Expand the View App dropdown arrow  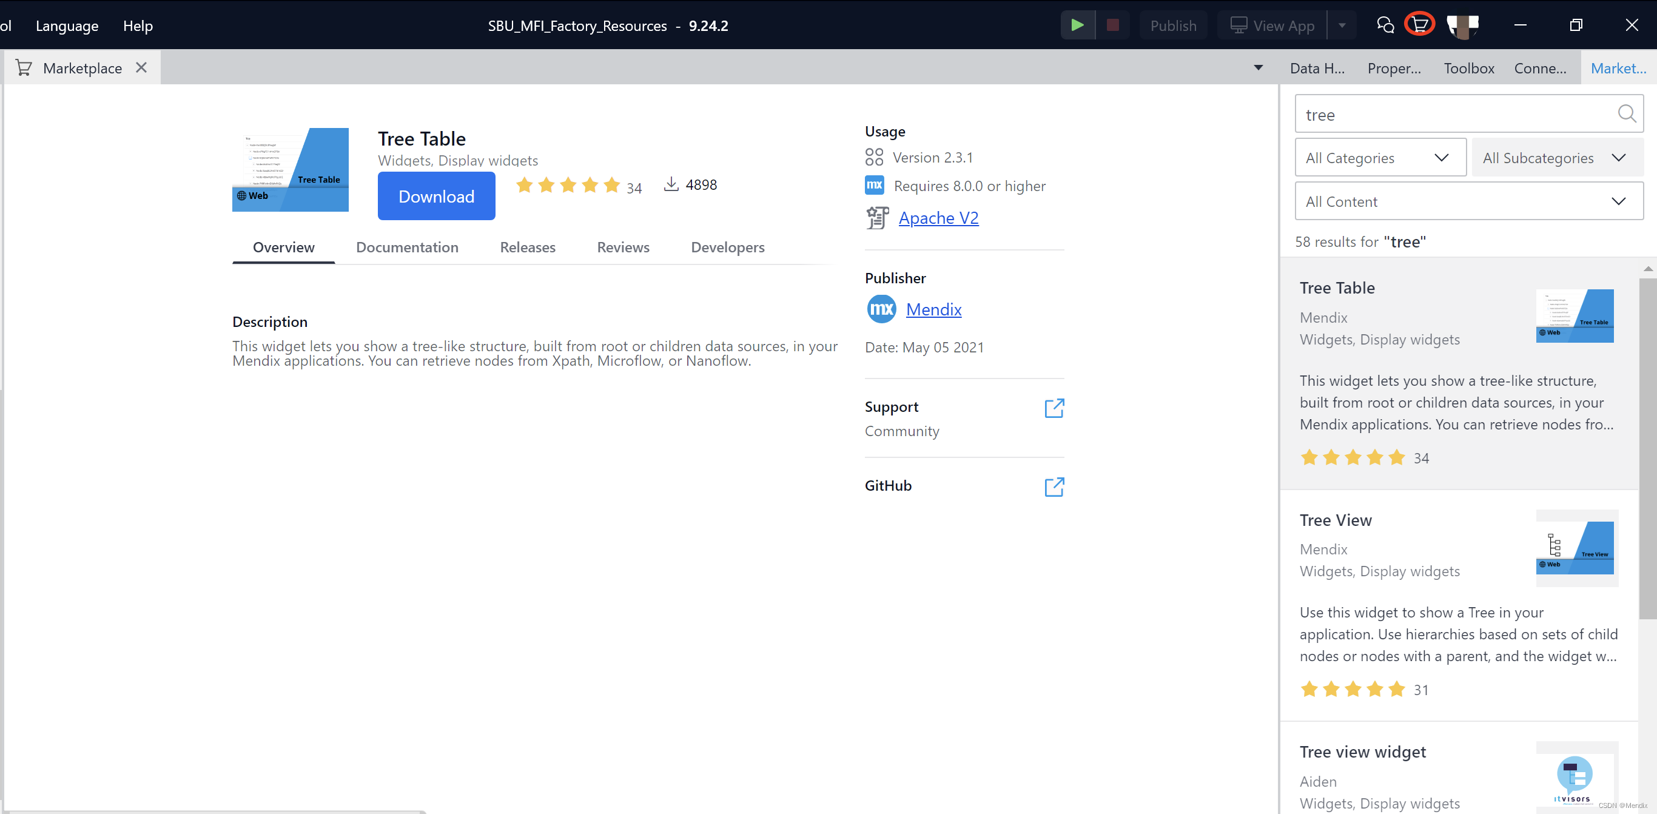tap(1342, 25)
